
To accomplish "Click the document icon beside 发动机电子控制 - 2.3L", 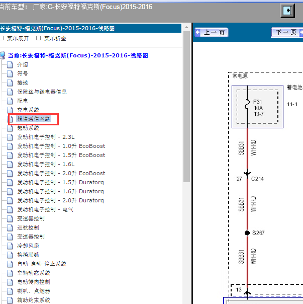I will coord(10,137).
